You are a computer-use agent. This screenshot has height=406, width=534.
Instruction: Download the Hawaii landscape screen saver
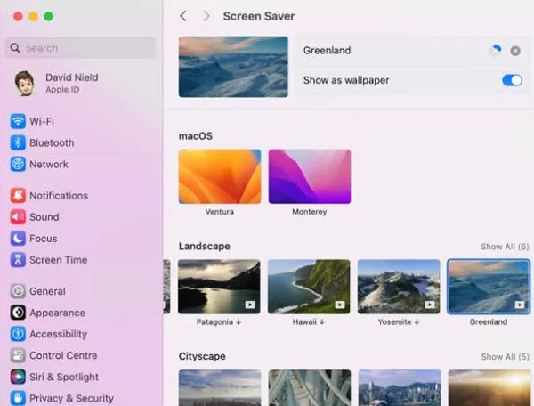pos(309,287)
